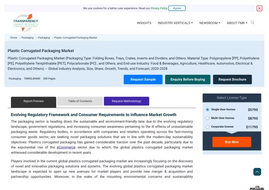The image size is (269, 190).
Task: Click the Packaging category tag under description
Action: (x=15, y=79)
